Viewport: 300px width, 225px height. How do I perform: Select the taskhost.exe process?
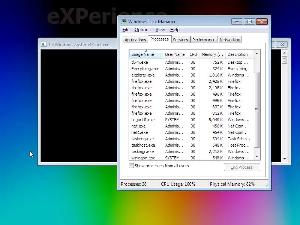click(x=191, y=145)
